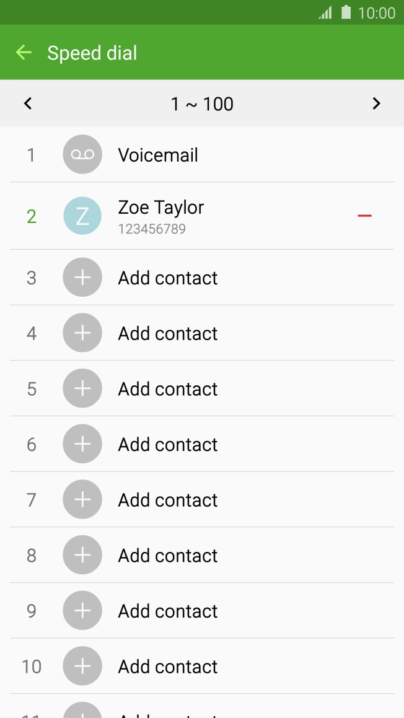The width and height of the screenshot is (404, 718).
Task: Tap plus icon for slot 7
Action: [82, 499]
